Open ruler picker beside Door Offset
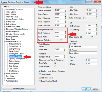102x92 pixels. click(x=65, y=49)
